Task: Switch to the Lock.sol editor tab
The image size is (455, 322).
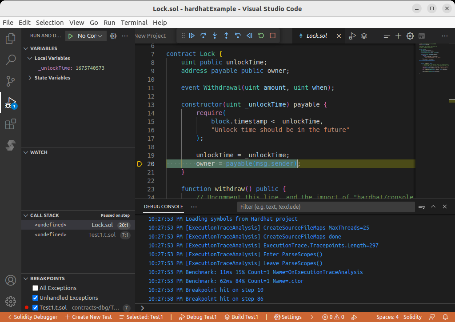Action: click(317, 36)
